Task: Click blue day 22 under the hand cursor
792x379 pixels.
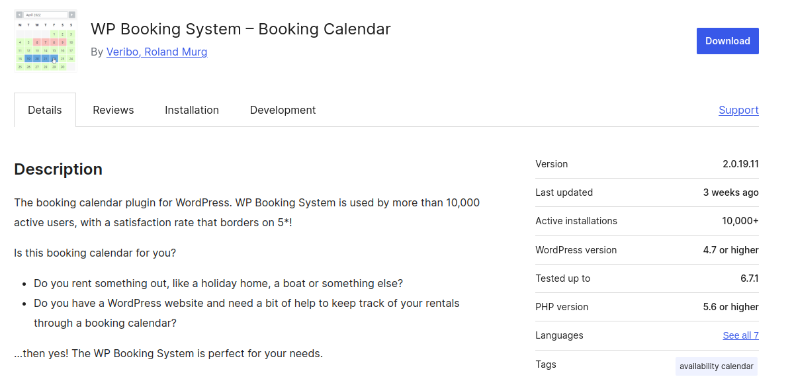Action: click(54, 59)
